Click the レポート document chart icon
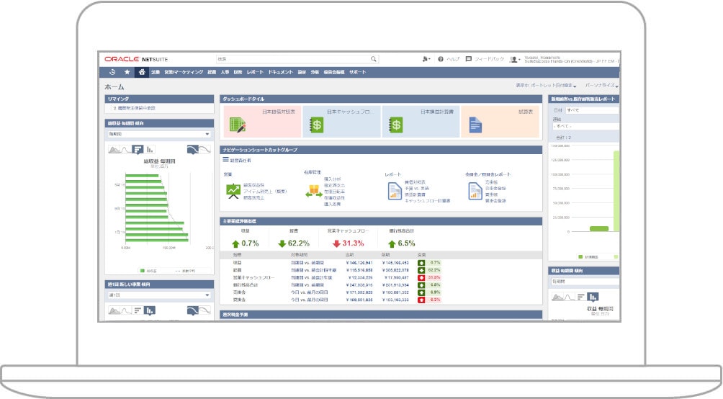Image resolution: width=723 pixels, height=399 pixels. [395, 192]
